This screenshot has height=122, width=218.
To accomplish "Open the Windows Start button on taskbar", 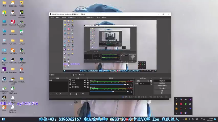I will tap(3, 119).
